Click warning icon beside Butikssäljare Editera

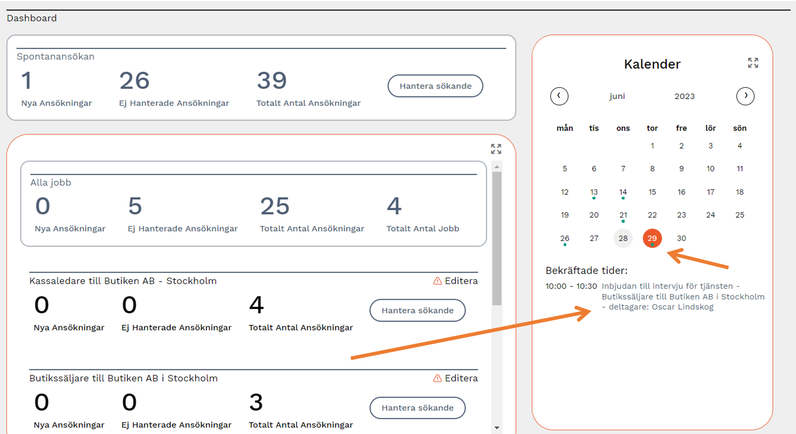(x=437, y=378)
